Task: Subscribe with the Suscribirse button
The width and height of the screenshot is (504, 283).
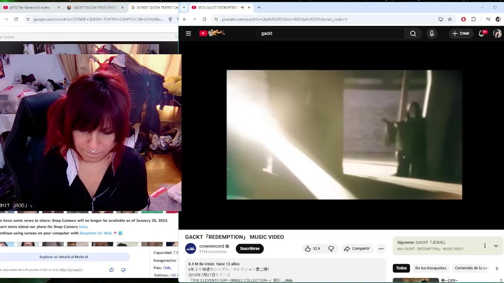Action: (x=250, y=249)
